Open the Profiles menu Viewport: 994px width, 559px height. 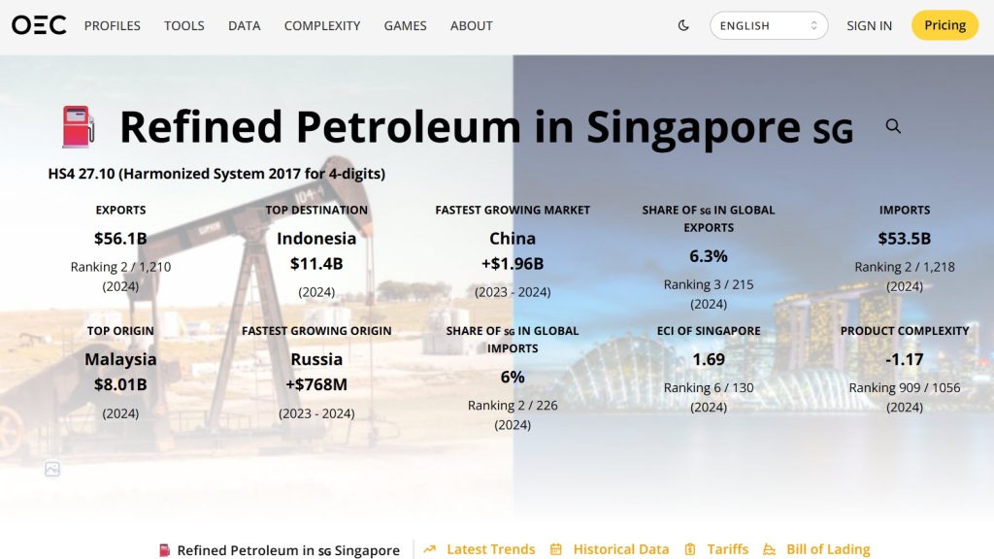click(112, 25)
